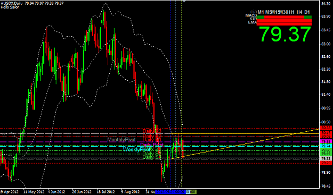The image size is (333, 195).
Task: Click the 82.20 price scale value
Action: pyautogui.click(x=326, y=69)
